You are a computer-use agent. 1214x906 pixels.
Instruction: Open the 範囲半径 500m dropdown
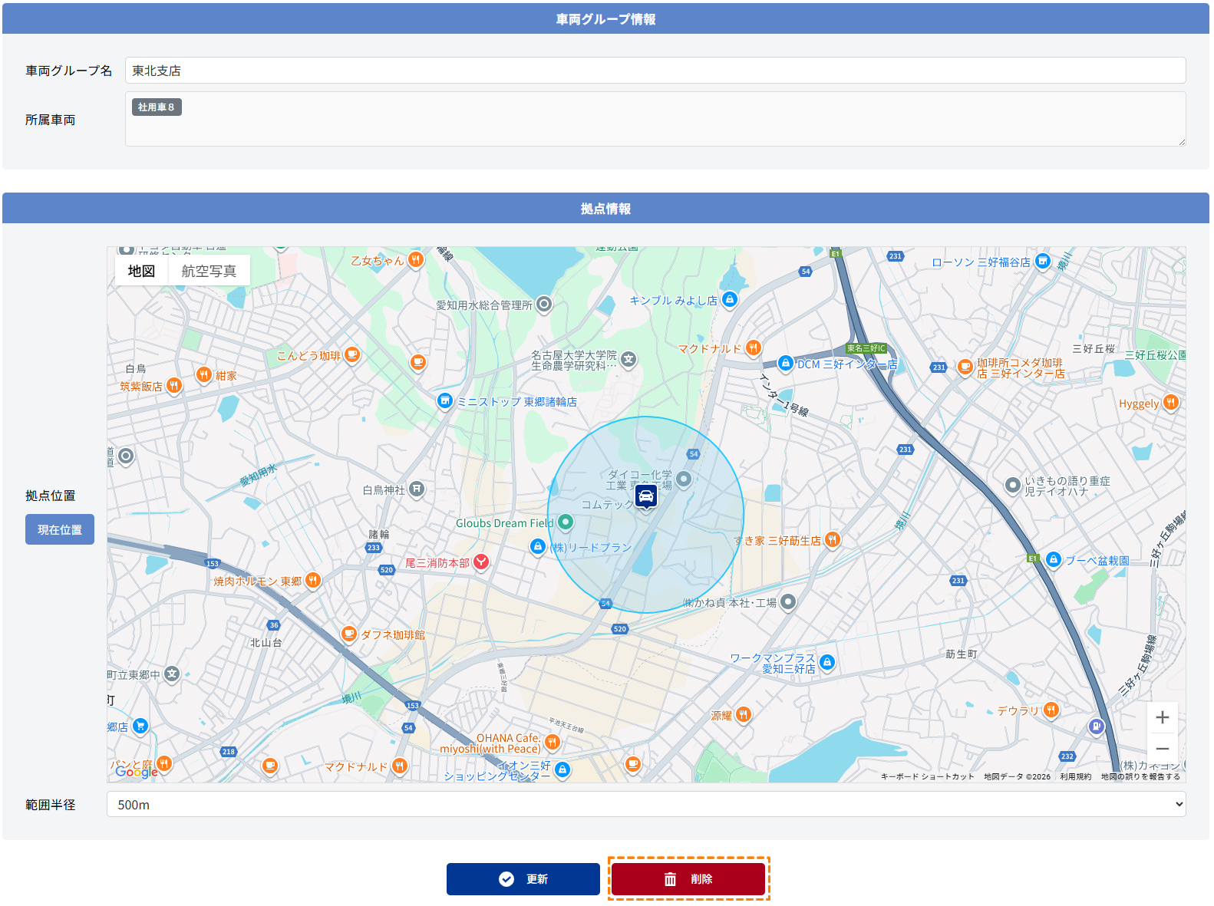[646, 805]
